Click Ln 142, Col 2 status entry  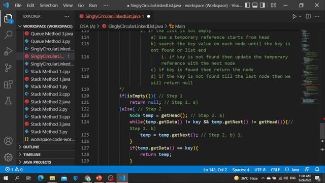(x=215, y=170)
